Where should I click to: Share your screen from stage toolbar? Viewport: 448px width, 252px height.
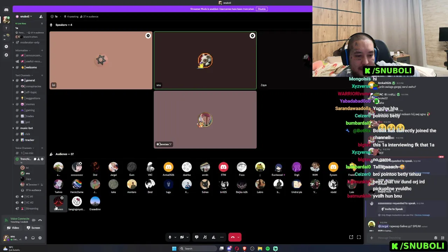[197, 237]
